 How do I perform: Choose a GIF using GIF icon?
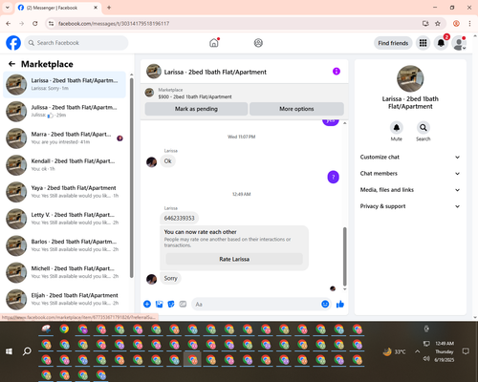183,304
